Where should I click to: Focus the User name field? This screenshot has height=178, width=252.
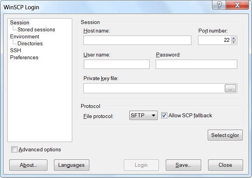click(x=116, y=64)
